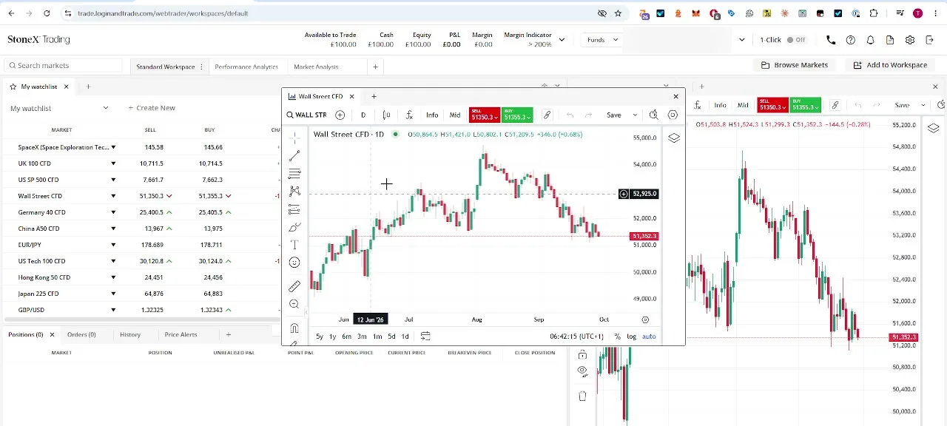Image resolution: width=947 pixels, height=426 pixels.
Task: Click Add to Workspace button
Action: click(x=890, y=65)
